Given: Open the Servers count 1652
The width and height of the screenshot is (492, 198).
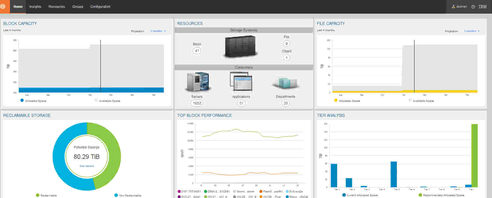Looking at the screenshot, I should [x=197, y=103].
